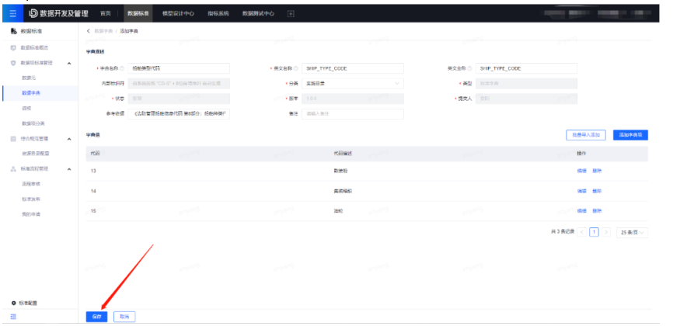Click the plus icon after 数据测试中心 tab
This screenshot has height=326, width=694.
(x=291, y=14)
